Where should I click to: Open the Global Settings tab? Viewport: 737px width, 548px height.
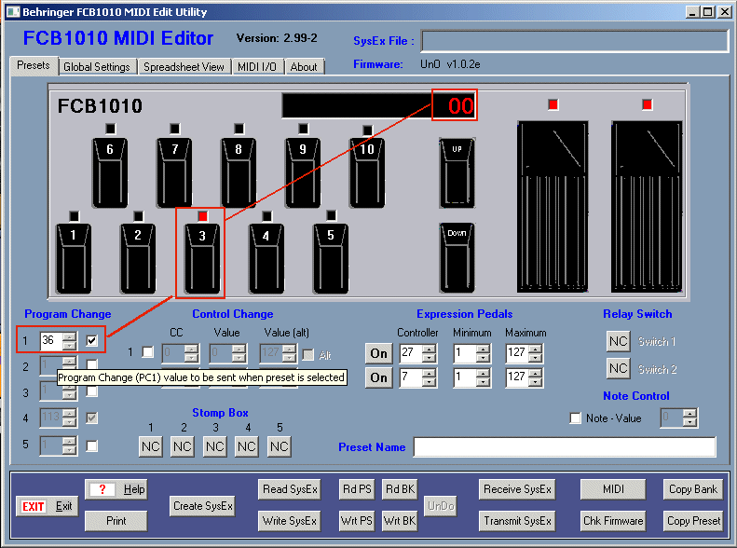97,67
